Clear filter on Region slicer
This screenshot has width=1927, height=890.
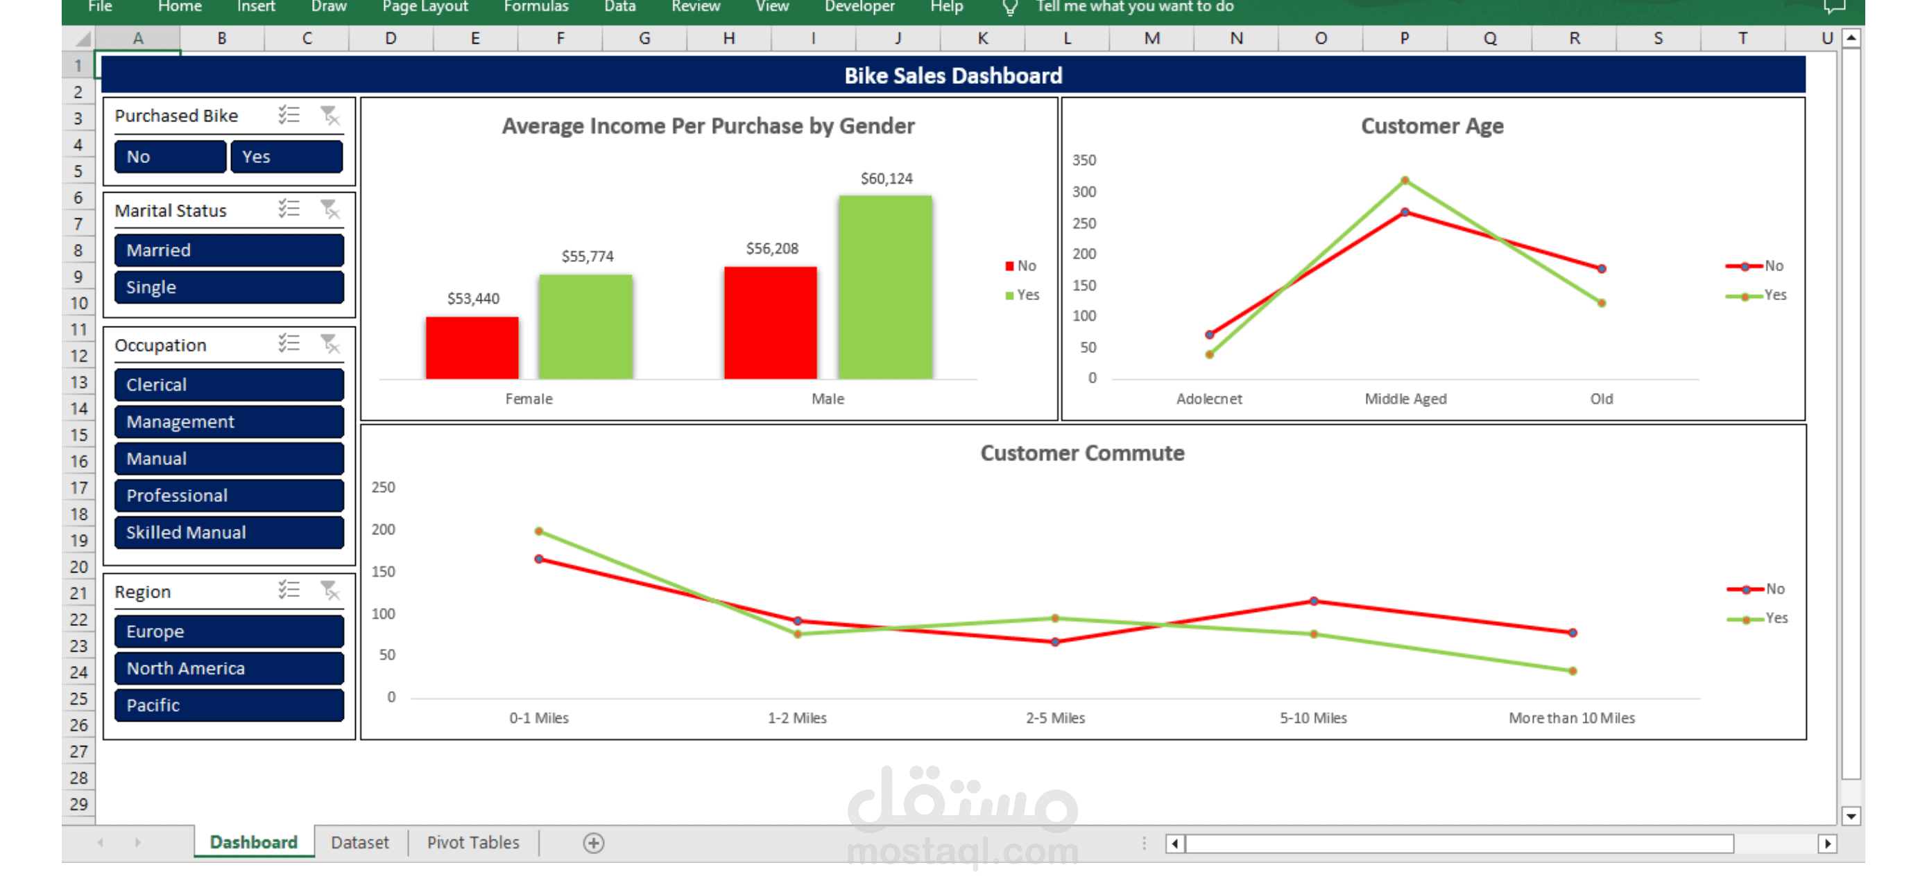pyautogui.click(x=329, y=591)
